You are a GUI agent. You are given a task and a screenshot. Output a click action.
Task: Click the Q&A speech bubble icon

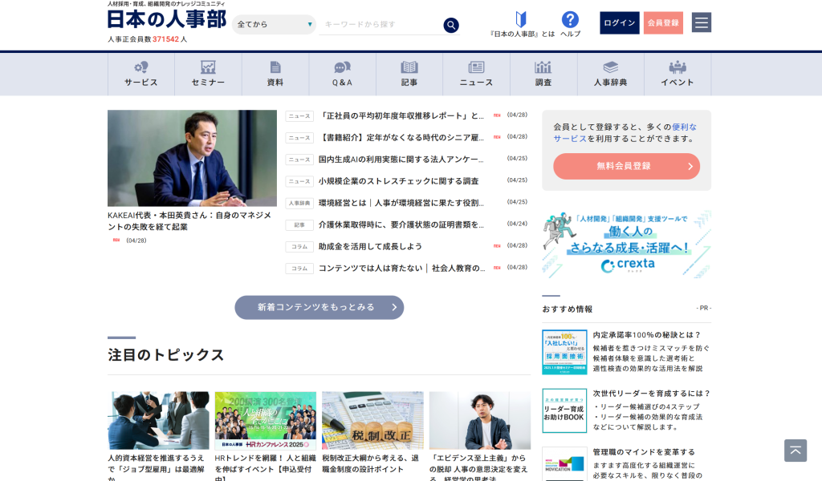tap(342, 67)
